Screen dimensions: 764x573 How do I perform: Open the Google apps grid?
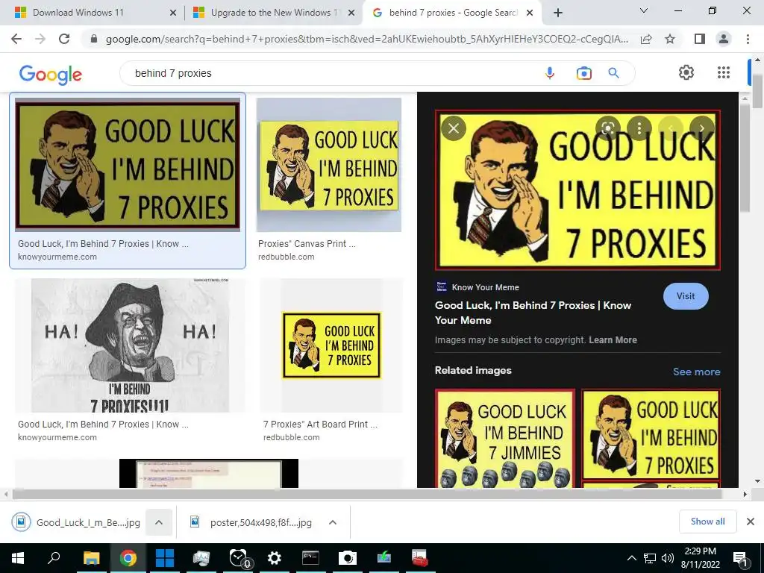click(724, 72)
